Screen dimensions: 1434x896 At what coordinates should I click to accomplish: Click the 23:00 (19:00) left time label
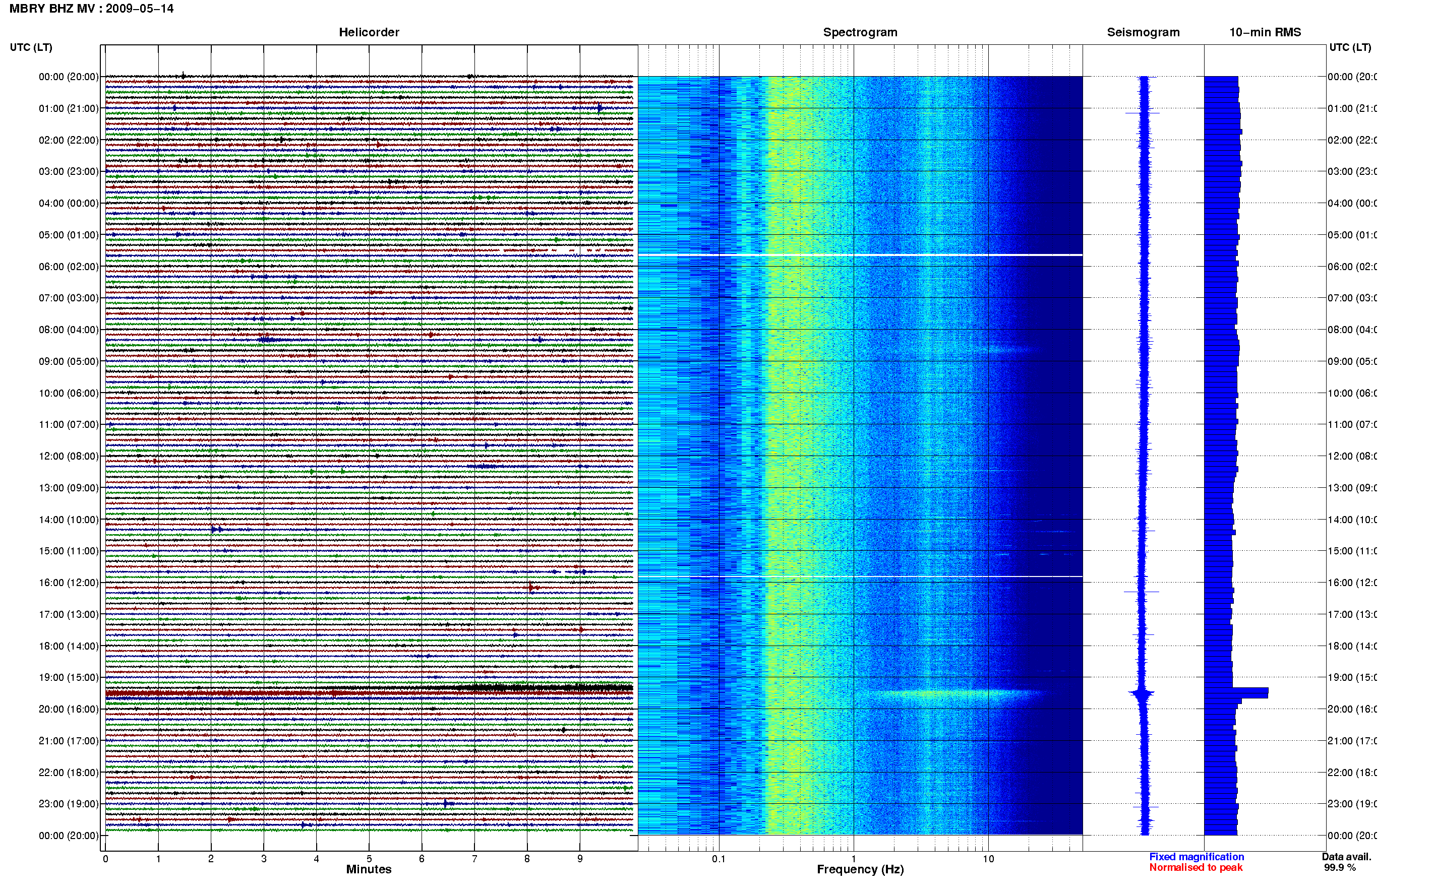click(x=69, y=804)
